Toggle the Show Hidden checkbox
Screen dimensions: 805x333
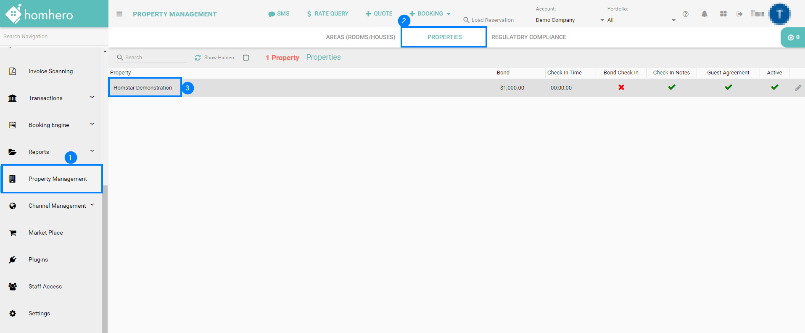point(246,58)
